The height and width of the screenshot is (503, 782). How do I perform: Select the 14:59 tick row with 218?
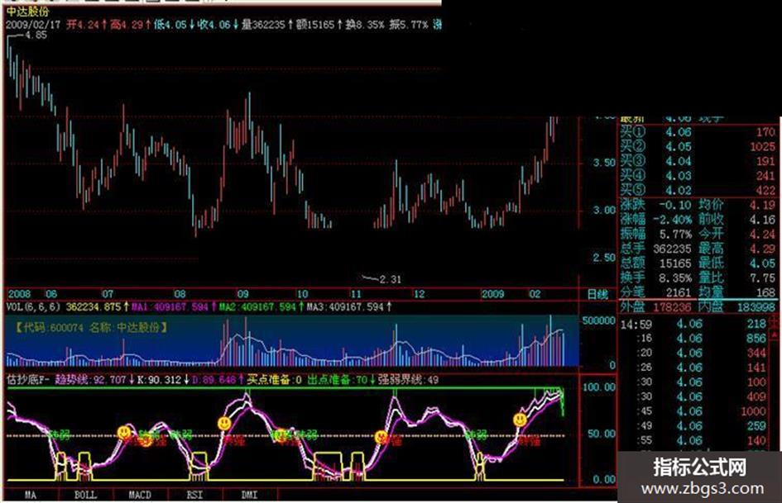pos(693,325)
